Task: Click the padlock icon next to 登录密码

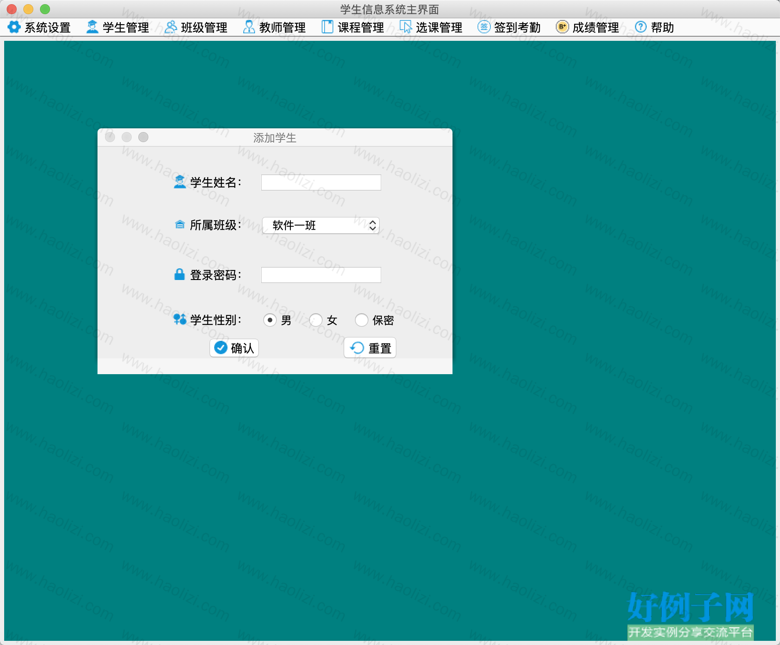Action: coord(180,275)
